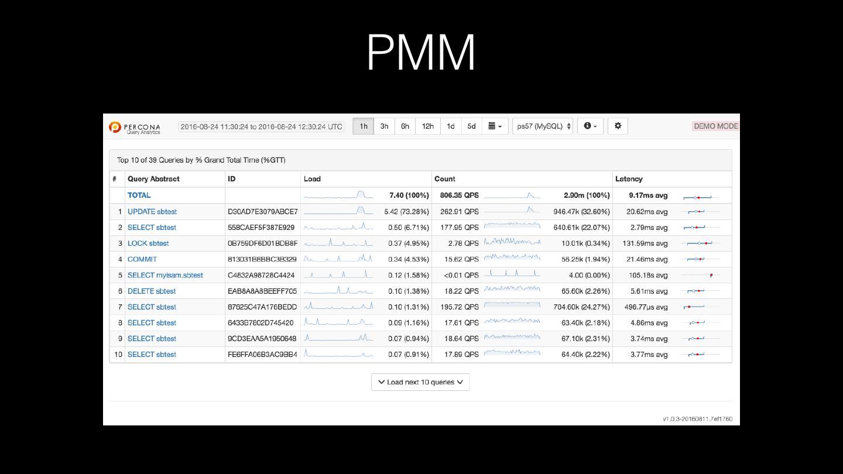Set time range to 5d
The image size is (843, 474).
pos(471,126)
